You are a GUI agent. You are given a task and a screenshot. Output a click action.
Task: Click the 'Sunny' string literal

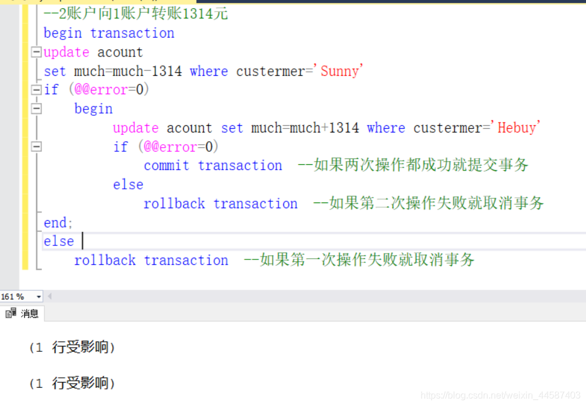[339, 71]
